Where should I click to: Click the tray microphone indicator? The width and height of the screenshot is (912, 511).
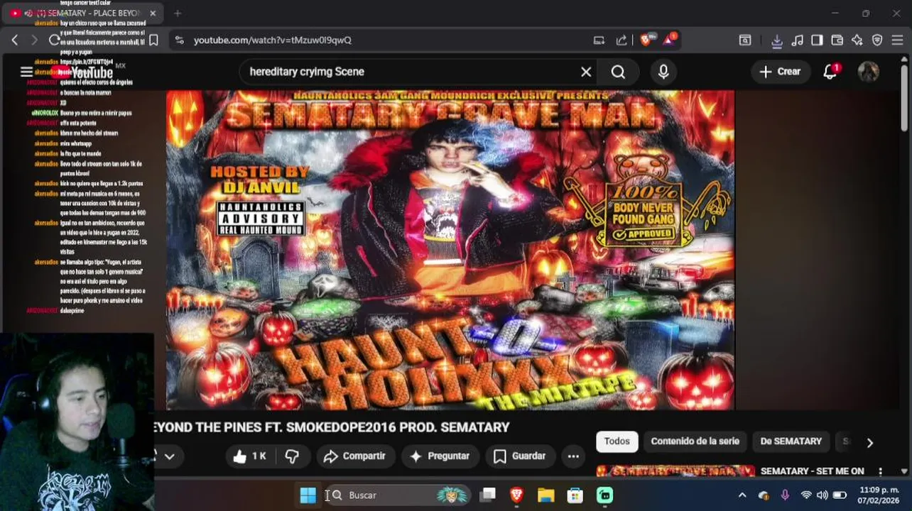[x=785, y=495]
